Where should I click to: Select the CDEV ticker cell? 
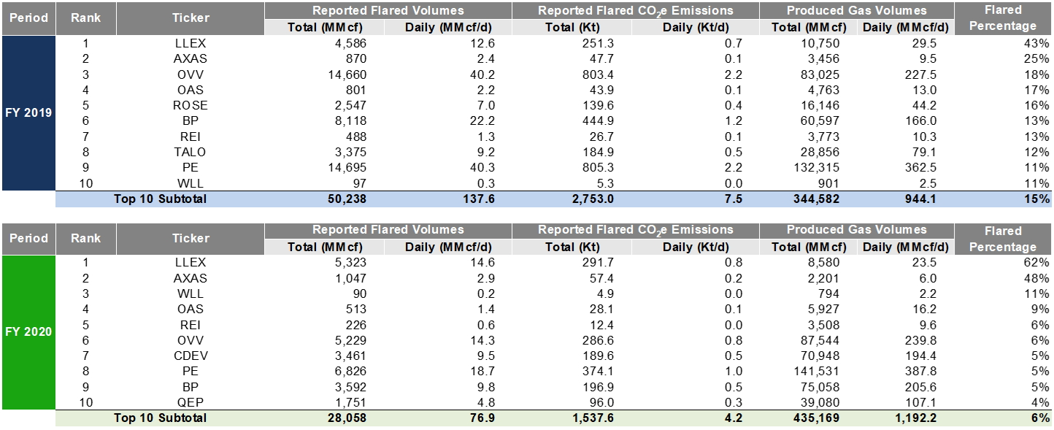coord(191,356)
